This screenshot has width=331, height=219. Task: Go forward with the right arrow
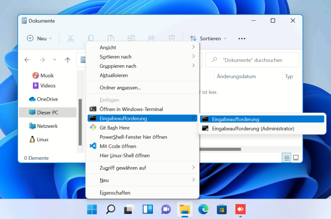click(42, 60)
